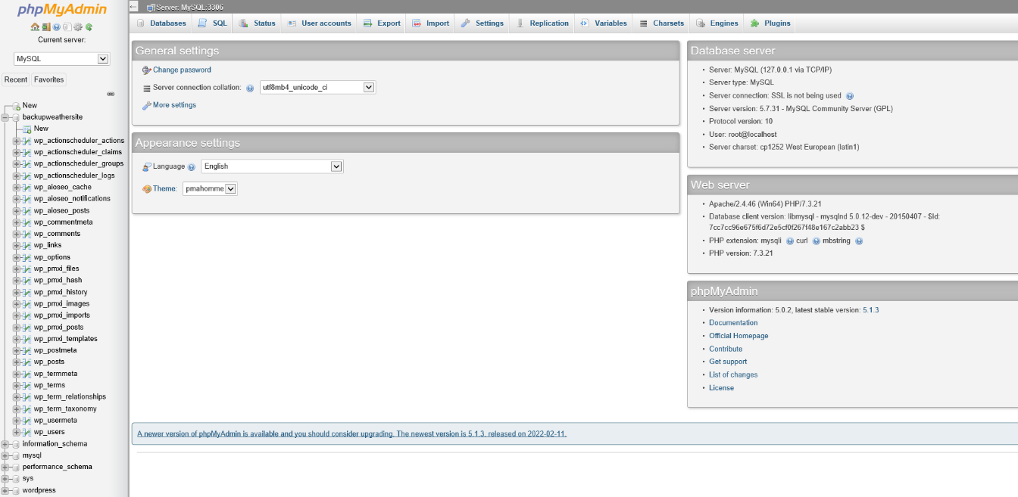Open the navigation panel settings gear icon
1018x497 pixels.
(x=78, y=27)
